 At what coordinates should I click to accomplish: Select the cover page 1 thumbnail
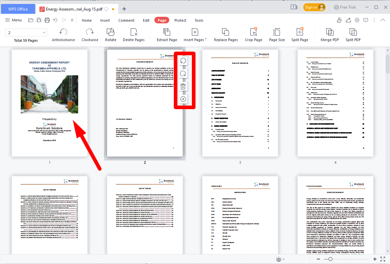point(50,103)
